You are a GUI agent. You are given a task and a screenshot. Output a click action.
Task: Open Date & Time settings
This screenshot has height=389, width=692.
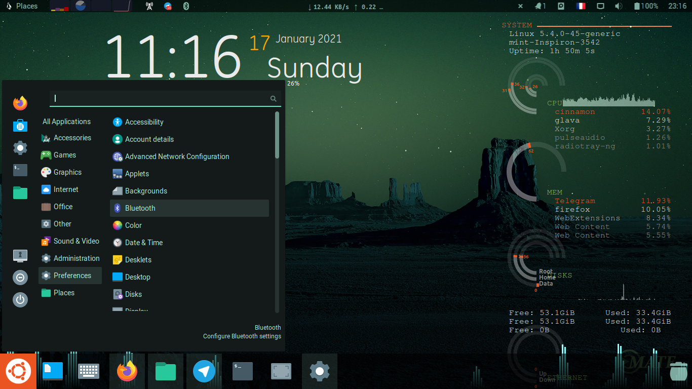coord(189,243)
